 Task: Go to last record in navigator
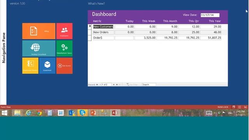point(117,85)
